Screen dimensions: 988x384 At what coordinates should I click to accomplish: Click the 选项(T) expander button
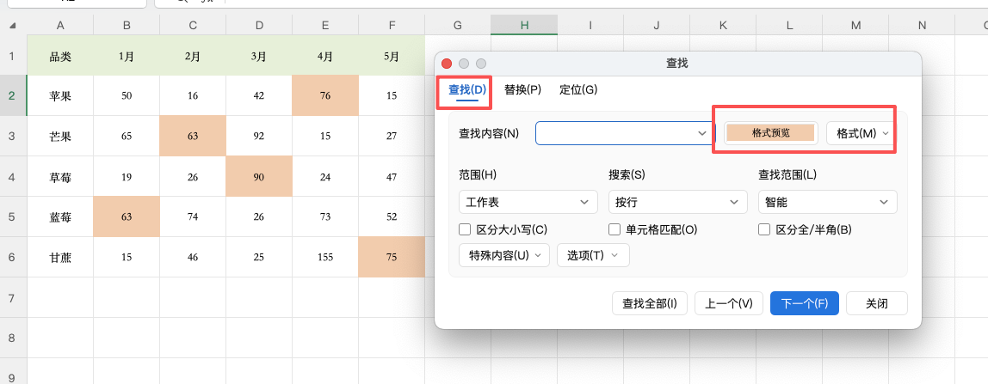(593, 255)
